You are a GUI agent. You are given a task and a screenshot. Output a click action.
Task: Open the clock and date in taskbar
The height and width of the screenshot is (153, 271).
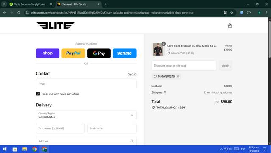coord(254,149)
